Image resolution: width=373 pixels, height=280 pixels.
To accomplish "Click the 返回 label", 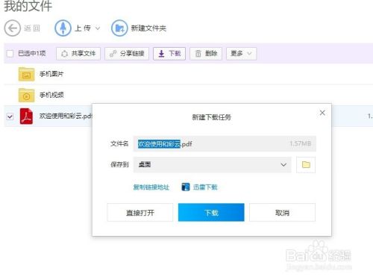I will pos(32,28).
